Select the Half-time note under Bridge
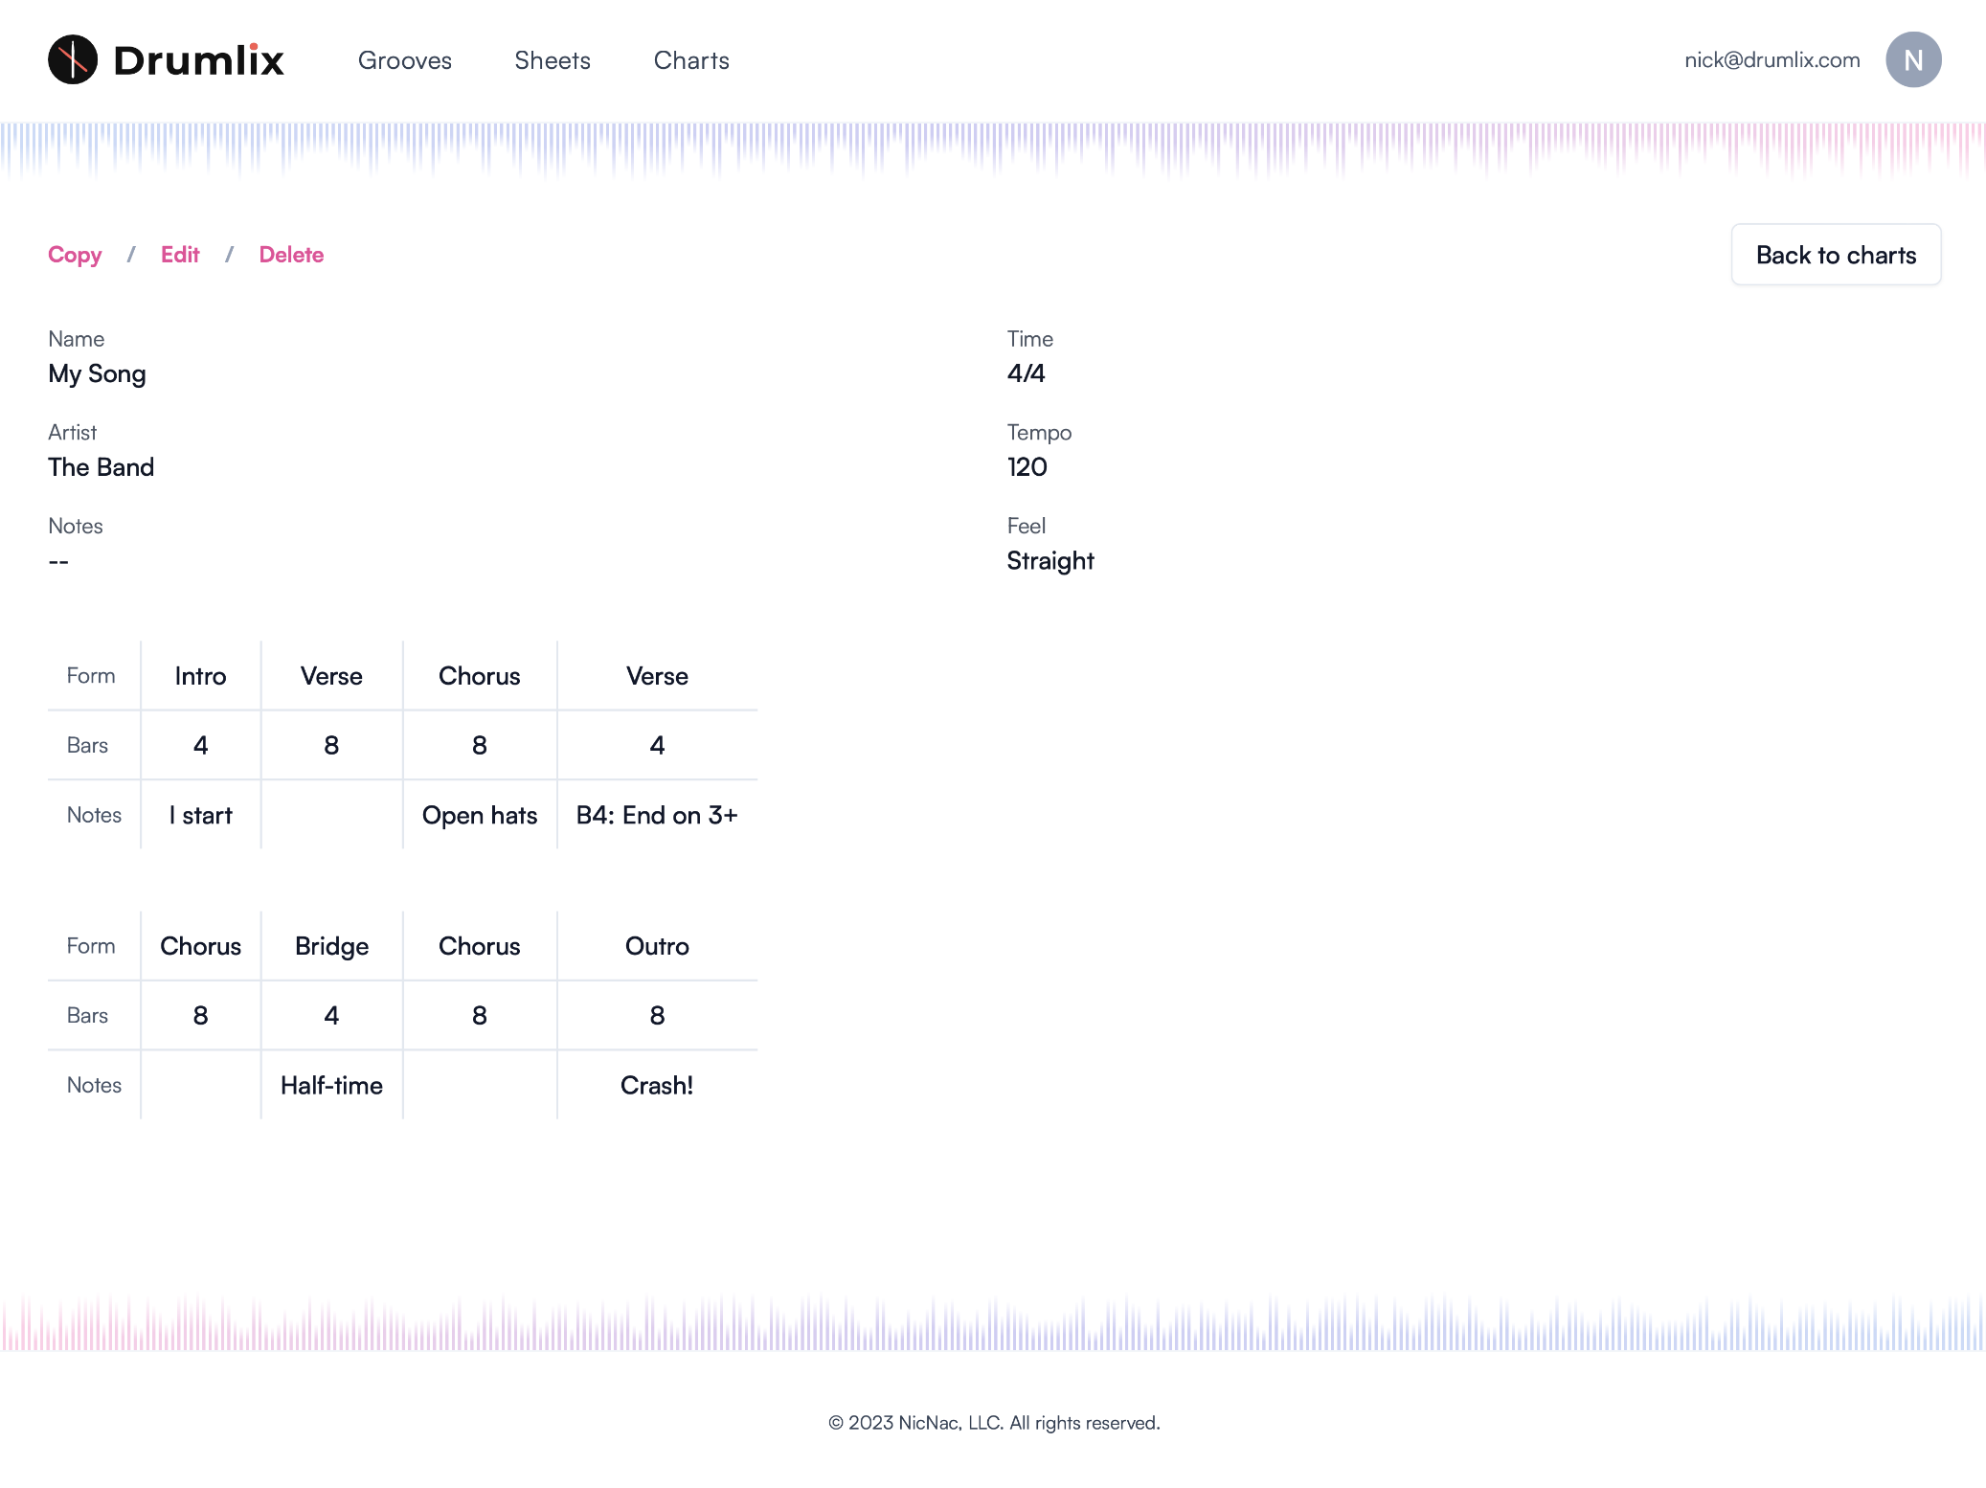 [x=331, y=1085]
